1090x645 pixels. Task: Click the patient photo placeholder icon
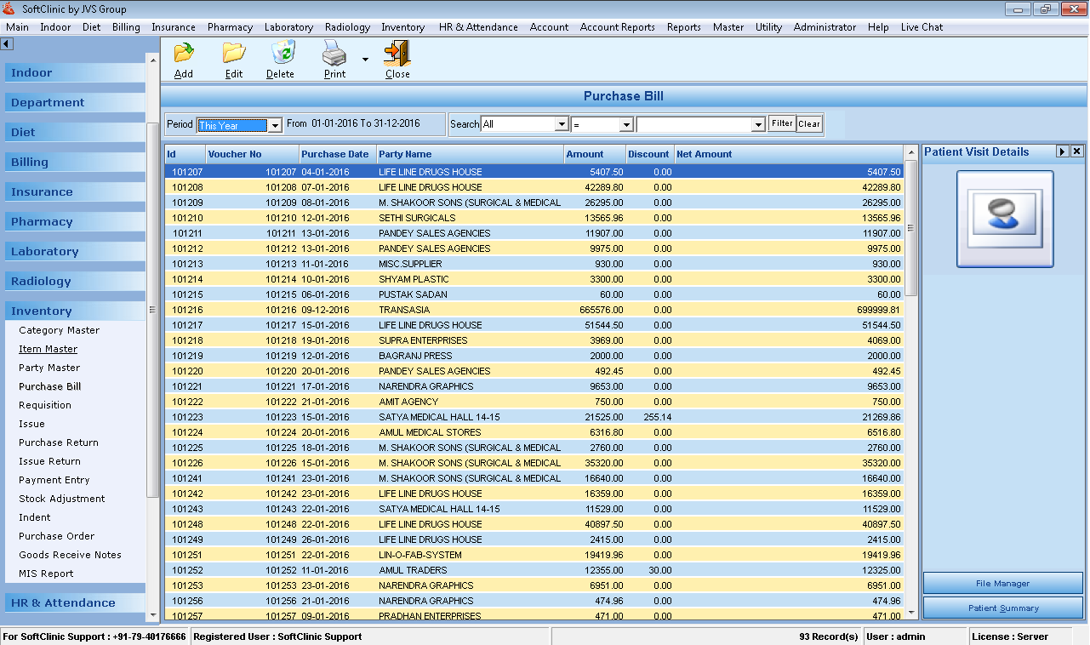point(1005,218)
